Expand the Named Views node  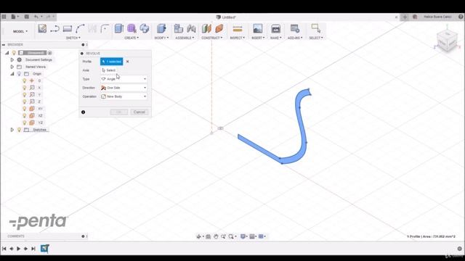(x=12, y=67)
